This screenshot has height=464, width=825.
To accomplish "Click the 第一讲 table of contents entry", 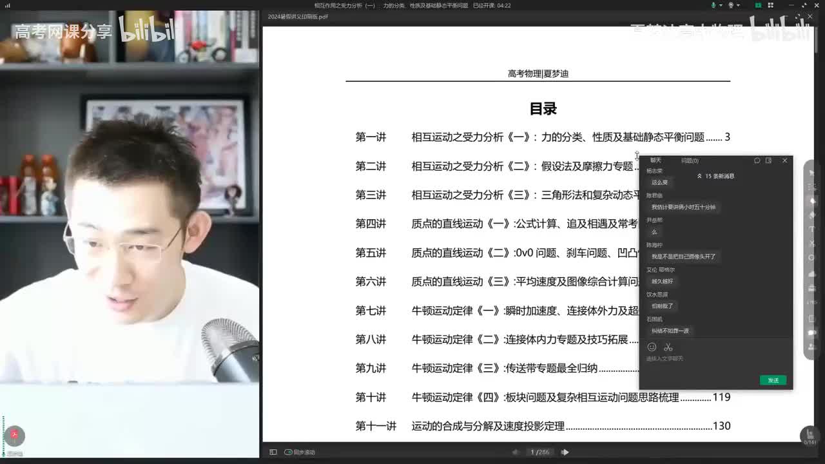I will [543, 137].
